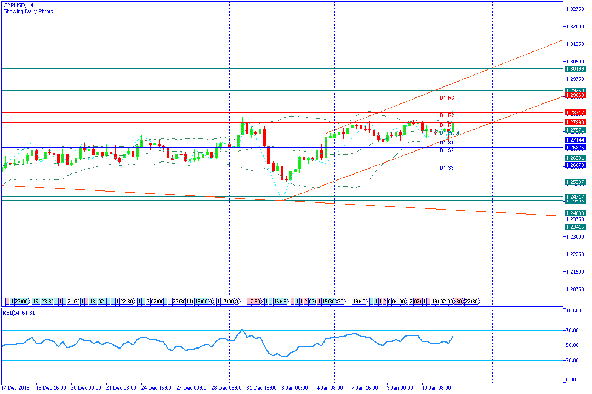
Task: Select the D1 R2 pivot label
Action: pyautogui.click(x=447, y=116)
